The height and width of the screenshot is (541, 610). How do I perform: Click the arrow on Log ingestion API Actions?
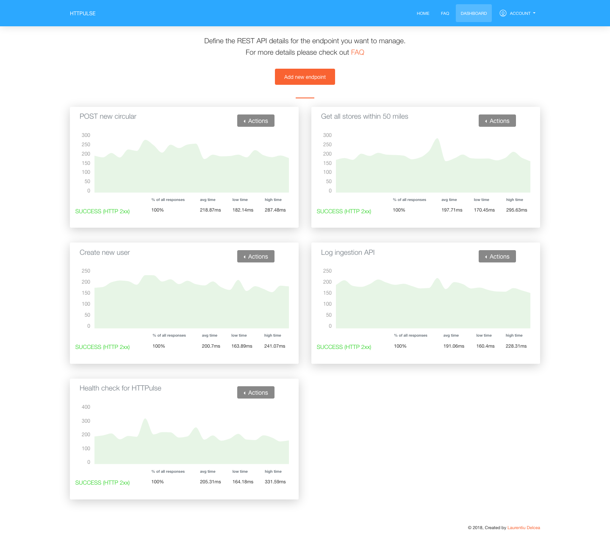click(x=485, y=256)
